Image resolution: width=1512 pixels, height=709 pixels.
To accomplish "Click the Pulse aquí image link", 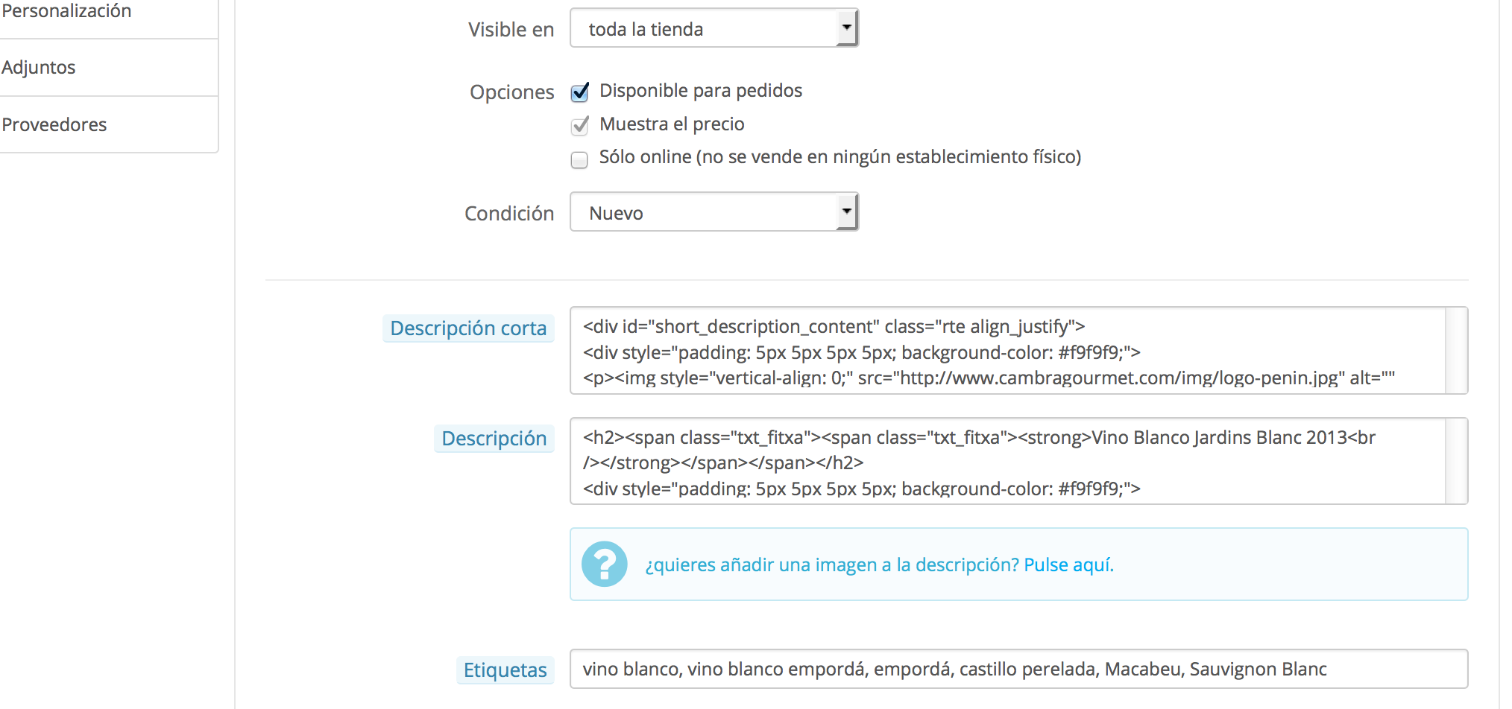I will 1068,565.
